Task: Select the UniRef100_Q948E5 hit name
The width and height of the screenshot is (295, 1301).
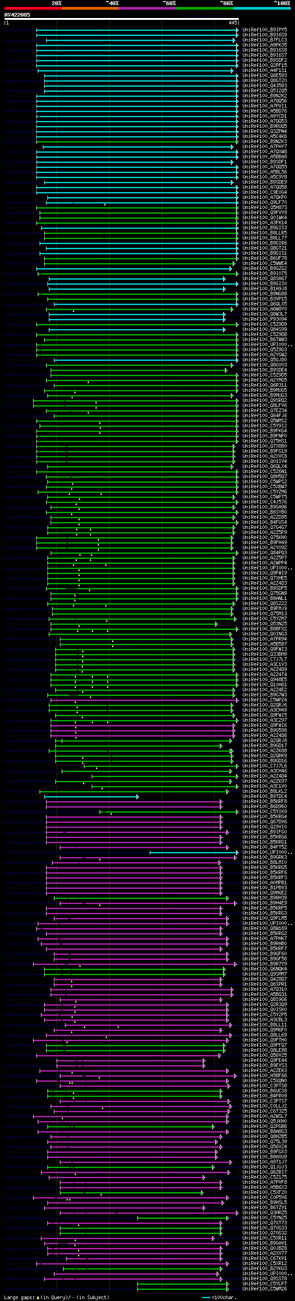Action: tap(265, 679)
